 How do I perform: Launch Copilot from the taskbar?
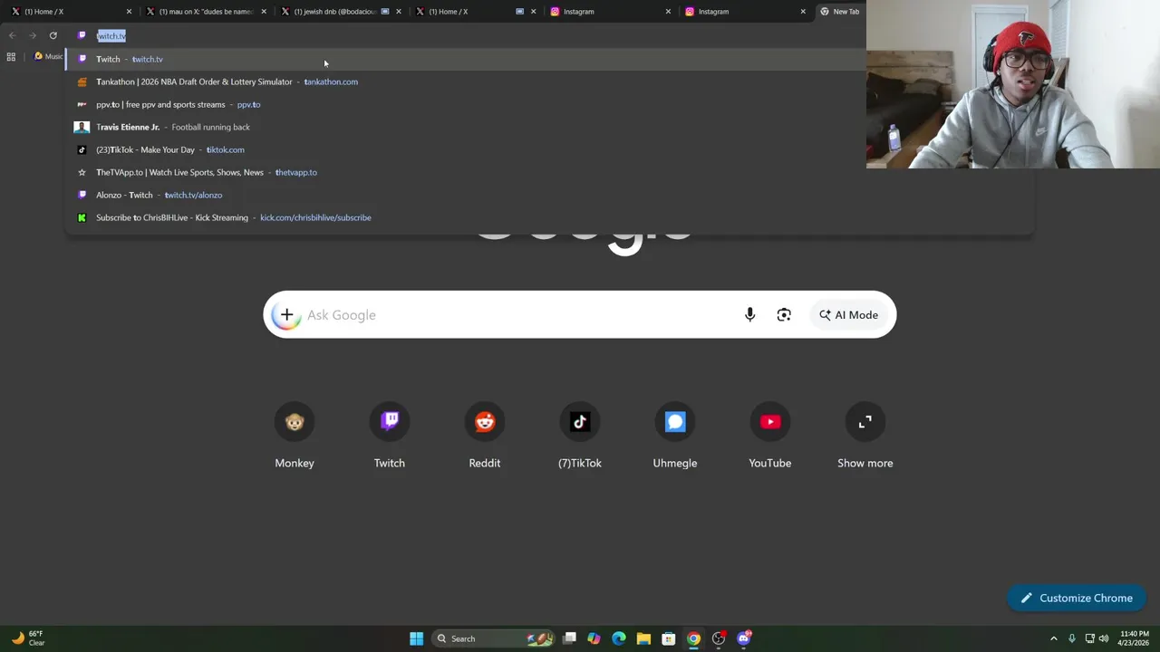click(594, 638)
